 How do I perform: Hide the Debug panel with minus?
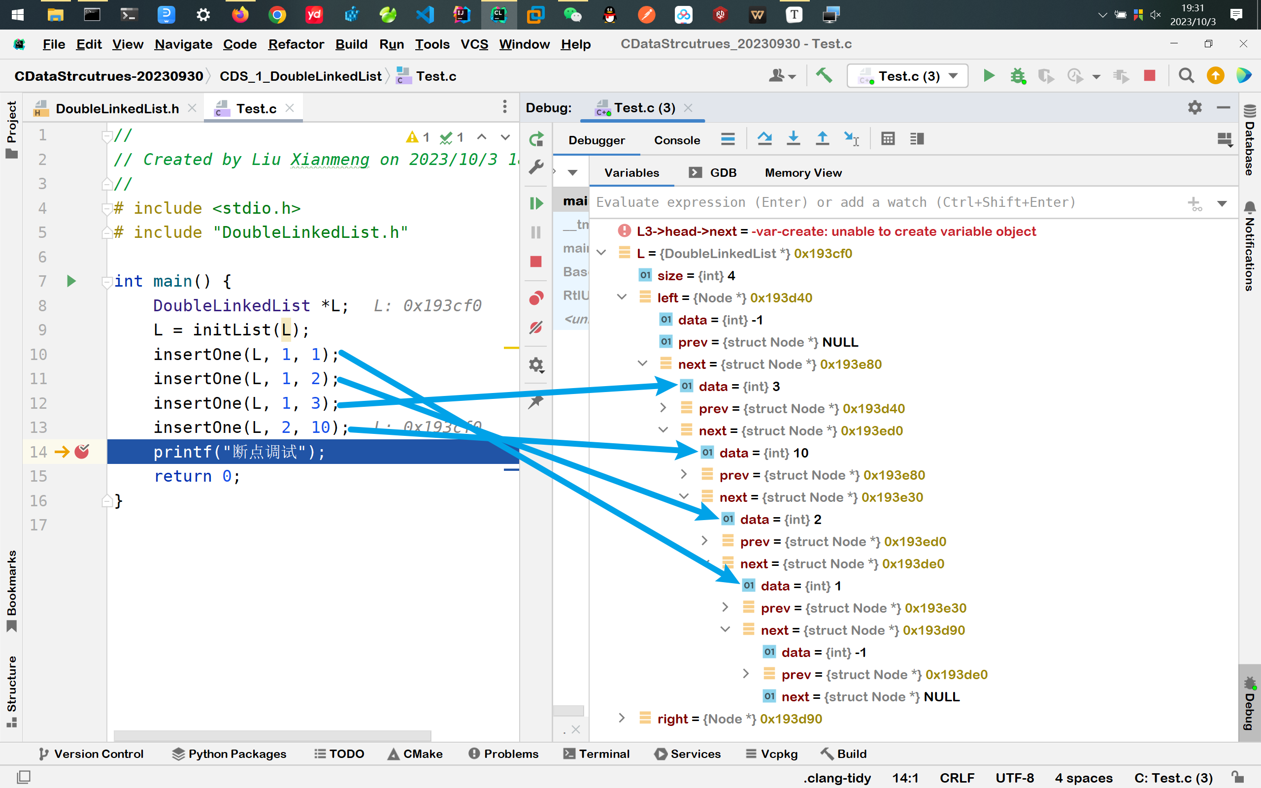click(1224, 107)
